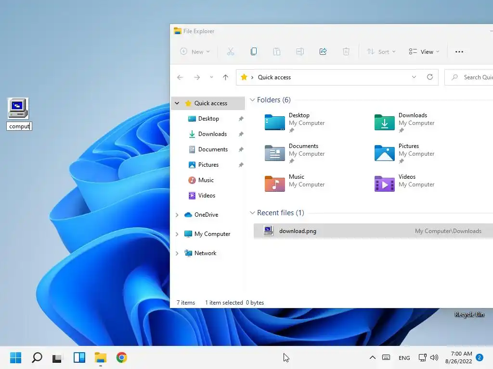This screenshot has height=369, width=493.
Task: Open taskbar Search magnifier
Action: [x=37, y=357]
